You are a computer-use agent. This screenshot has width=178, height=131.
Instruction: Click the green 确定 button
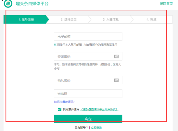[88, 119]
